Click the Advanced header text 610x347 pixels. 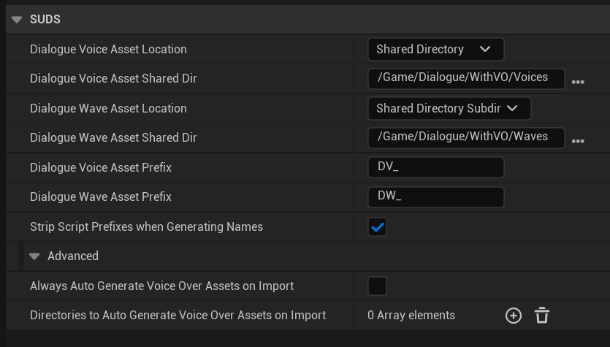(x=73, y=256)
